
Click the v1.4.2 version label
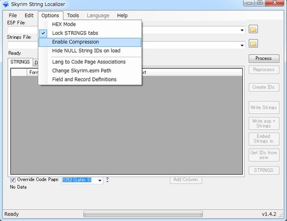point(269,214)
